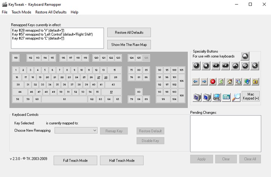Click the Clear All button
The image size is (271, 177).
pos(250,159)
